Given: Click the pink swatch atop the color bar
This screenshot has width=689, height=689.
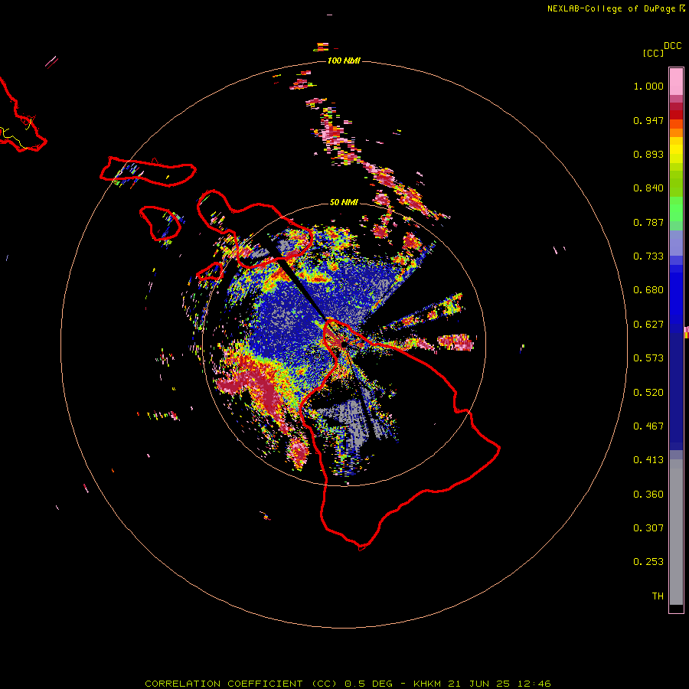Looking at the screenshot, I should (x=676, y=82).
